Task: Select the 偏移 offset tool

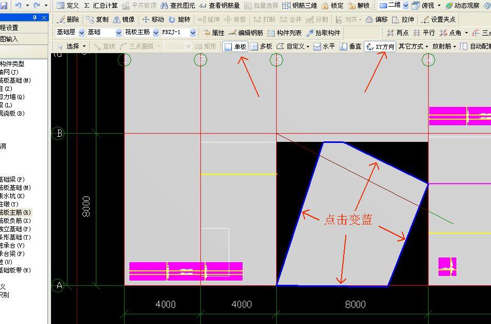Action: [377, 20]
